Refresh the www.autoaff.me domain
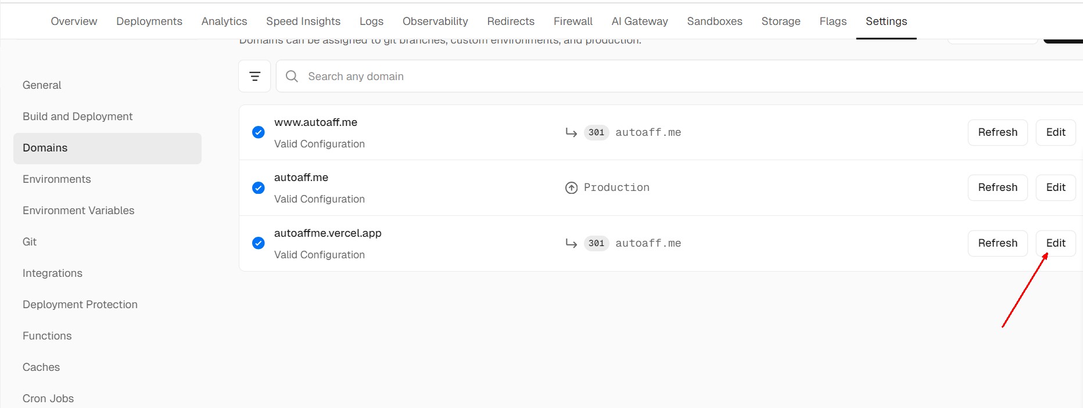 coord(998,132)
